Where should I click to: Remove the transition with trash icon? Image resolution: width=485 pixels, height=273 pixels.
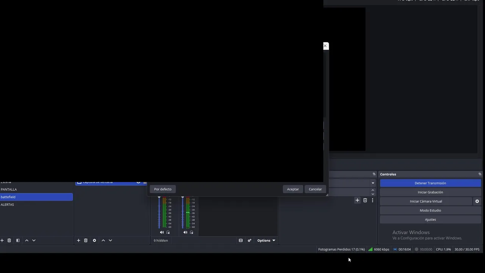365,200
